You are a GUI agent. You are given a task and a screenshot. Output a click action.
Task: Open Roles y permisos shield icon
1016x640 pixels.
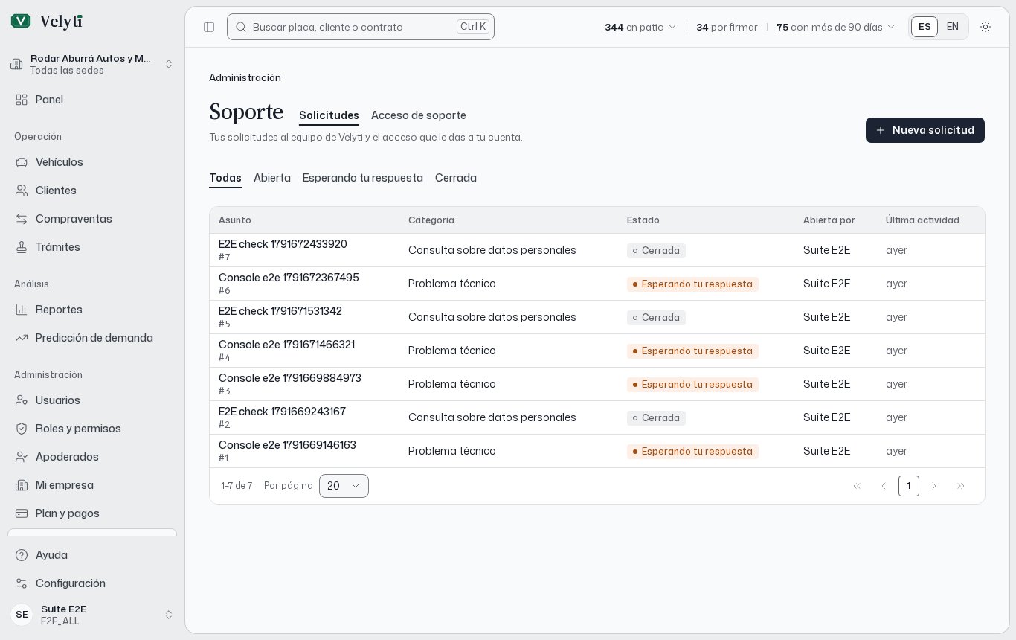click(x=22, y=429)
